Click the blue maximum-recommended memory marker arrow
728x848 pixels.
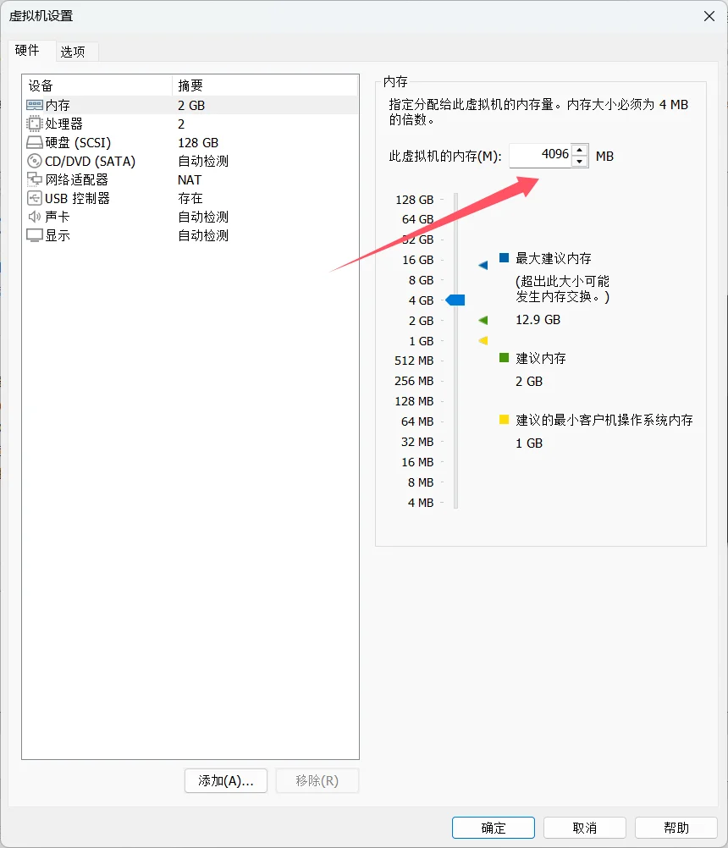(x=483, y=265)
